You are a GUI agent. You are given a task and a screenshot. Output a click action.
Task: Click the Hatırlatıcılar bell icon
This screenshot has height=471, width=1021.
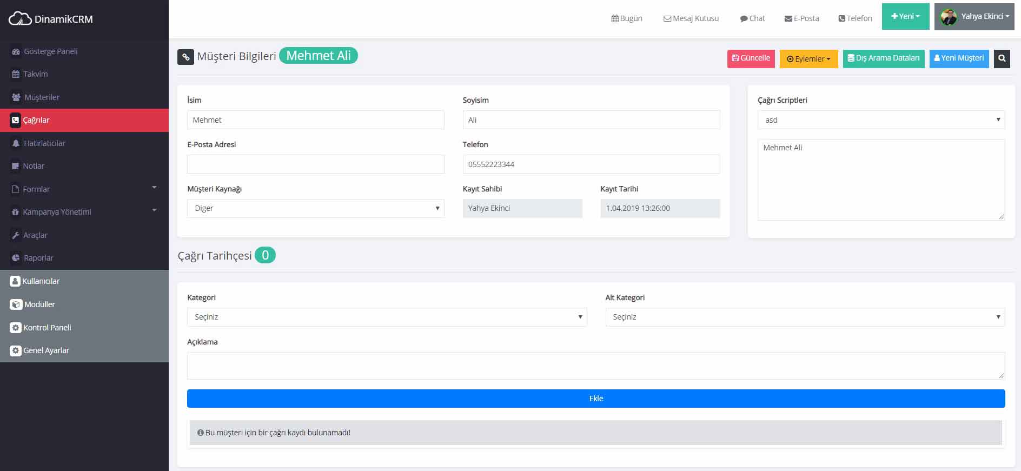click(x=16, y=143)
